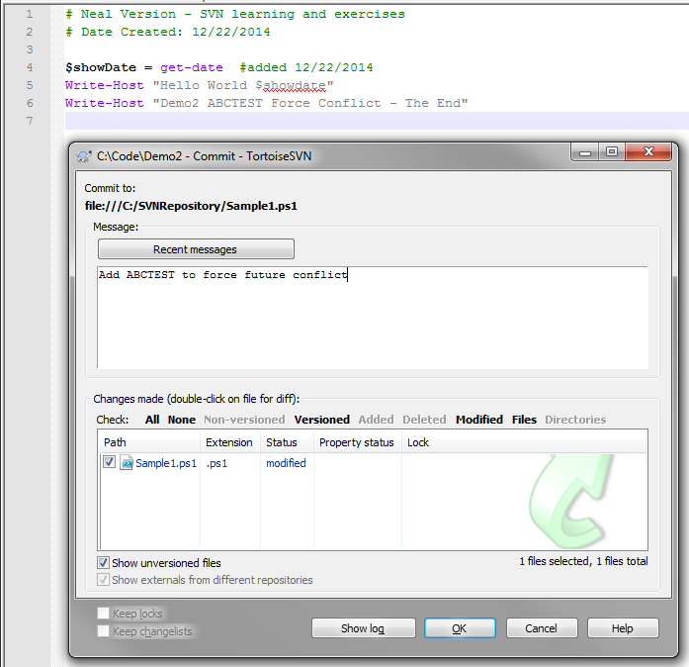The image size is (689, 667).
Task: Enable the Keep locks checkbox
Action: pos(103,613)
